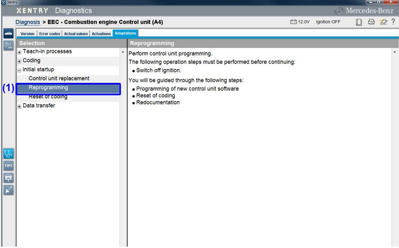This screenshot has height=248, width=399.
Task: Click 'Switch off ignition.' bullet text
Action: pos(159,71)
